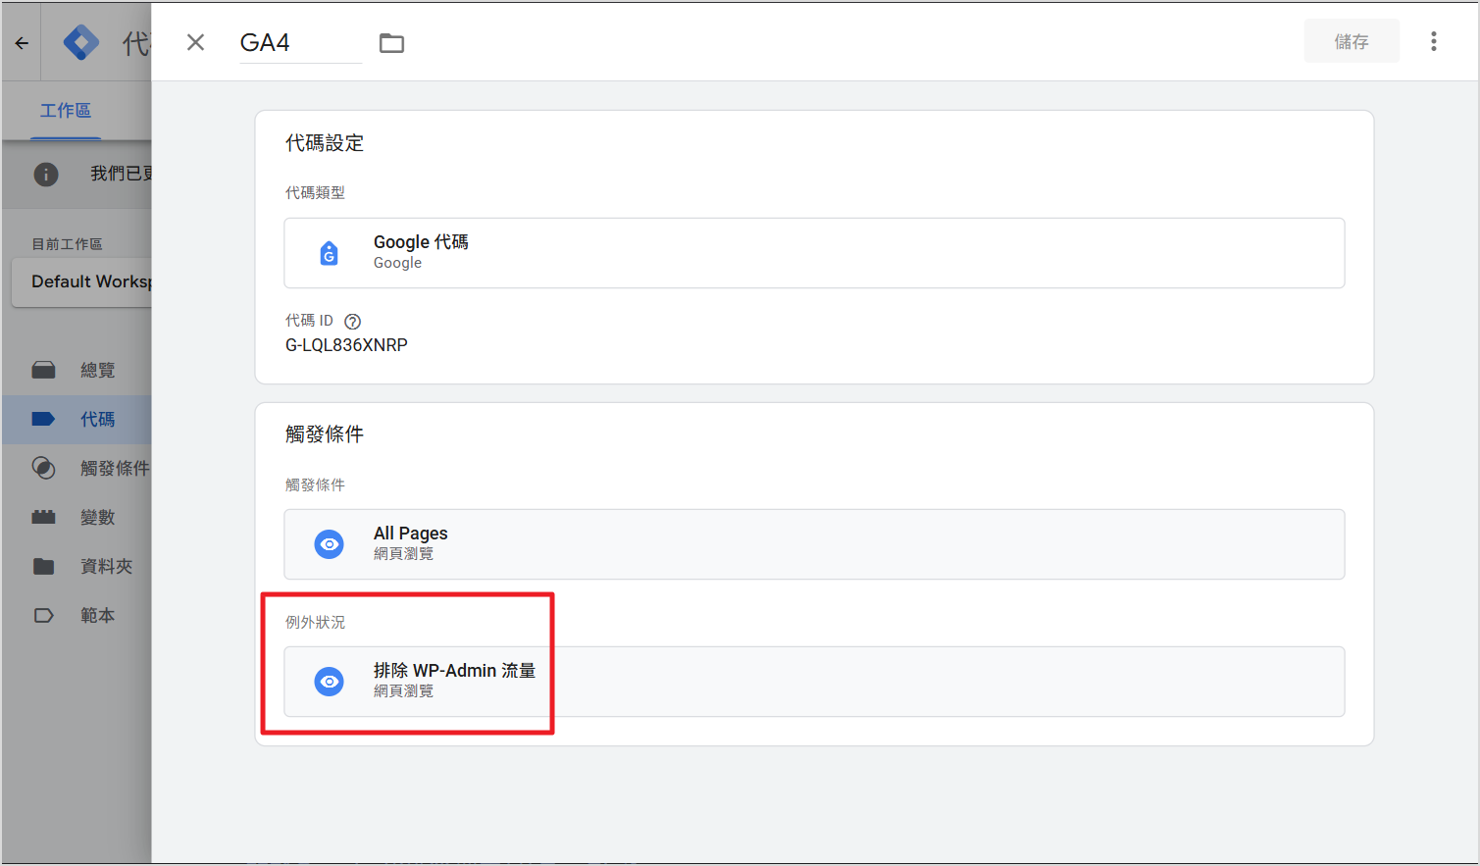This screenshot has height=866, width=1480.
Task: Open 範本 templates in sidebar
Action: click(77, 615)
